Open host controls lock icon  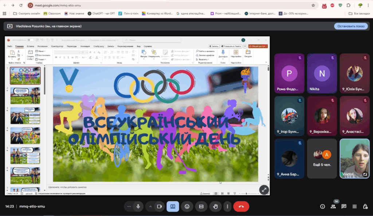[365, 207]
